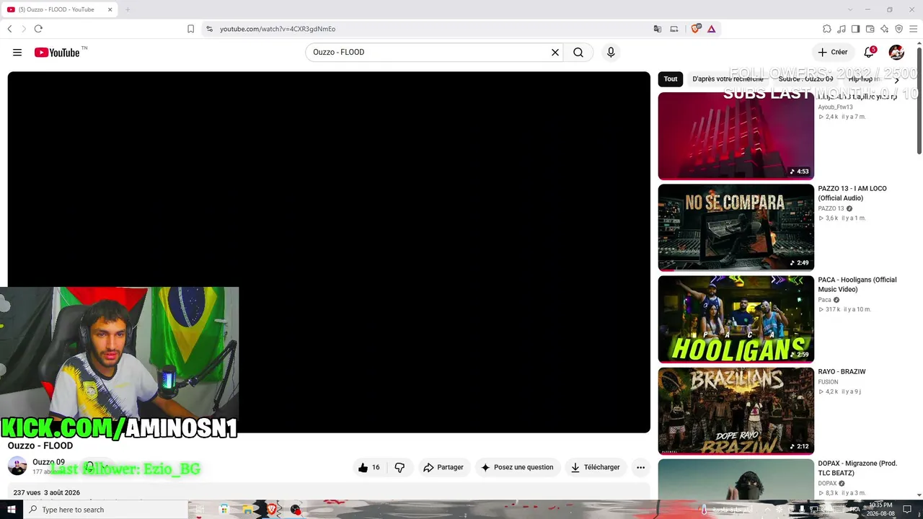The height and width of the screenshot is (519, 923).
Task: Click the Partager share button
Action: (x=443, y=467)
